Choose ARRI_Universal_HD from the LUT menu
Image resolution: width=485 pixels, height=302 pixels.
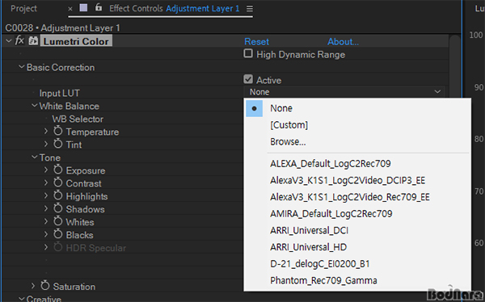[309, 247]
